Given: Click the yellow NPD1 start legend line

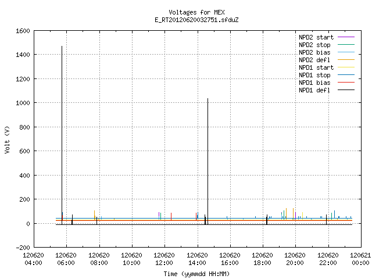Looking at the screenshot, I should pyautogui.click(x=346, y=67).
